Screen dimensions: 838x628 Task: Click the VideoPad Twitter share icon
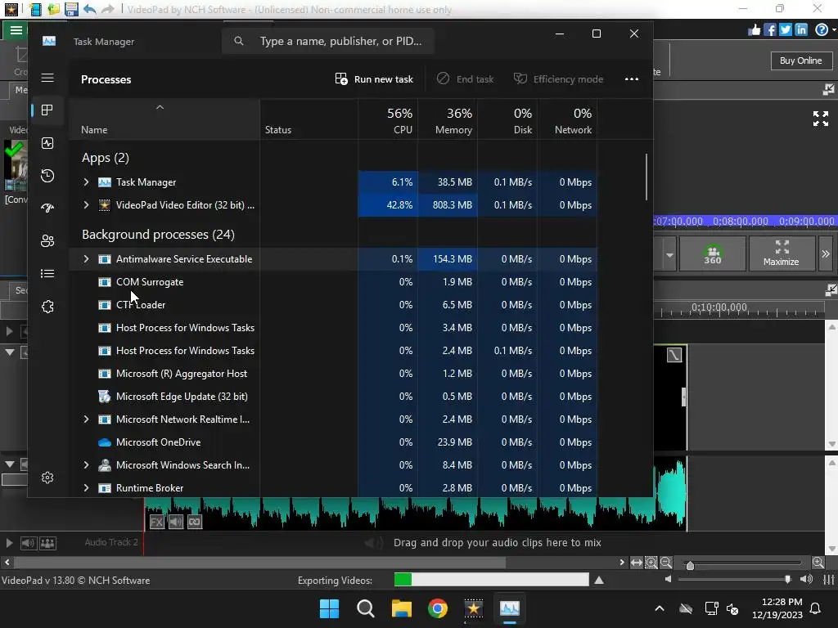tap(786, 30)
